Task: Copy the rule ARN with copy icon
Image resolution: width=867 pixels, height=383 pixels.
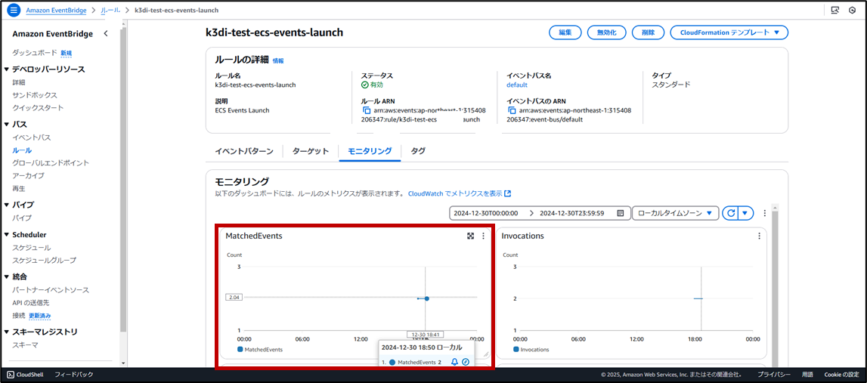Action: coord(366,110)
